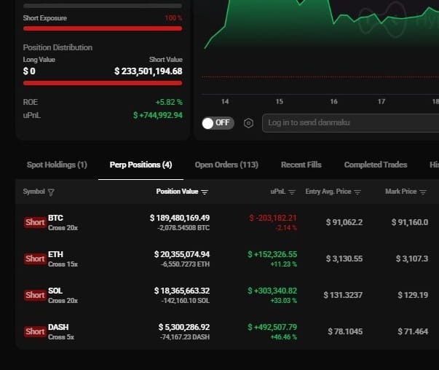The height and width of the screenshot is (370, 439).
Task: Click chart date label 17
Action: [x=381, y=102]
